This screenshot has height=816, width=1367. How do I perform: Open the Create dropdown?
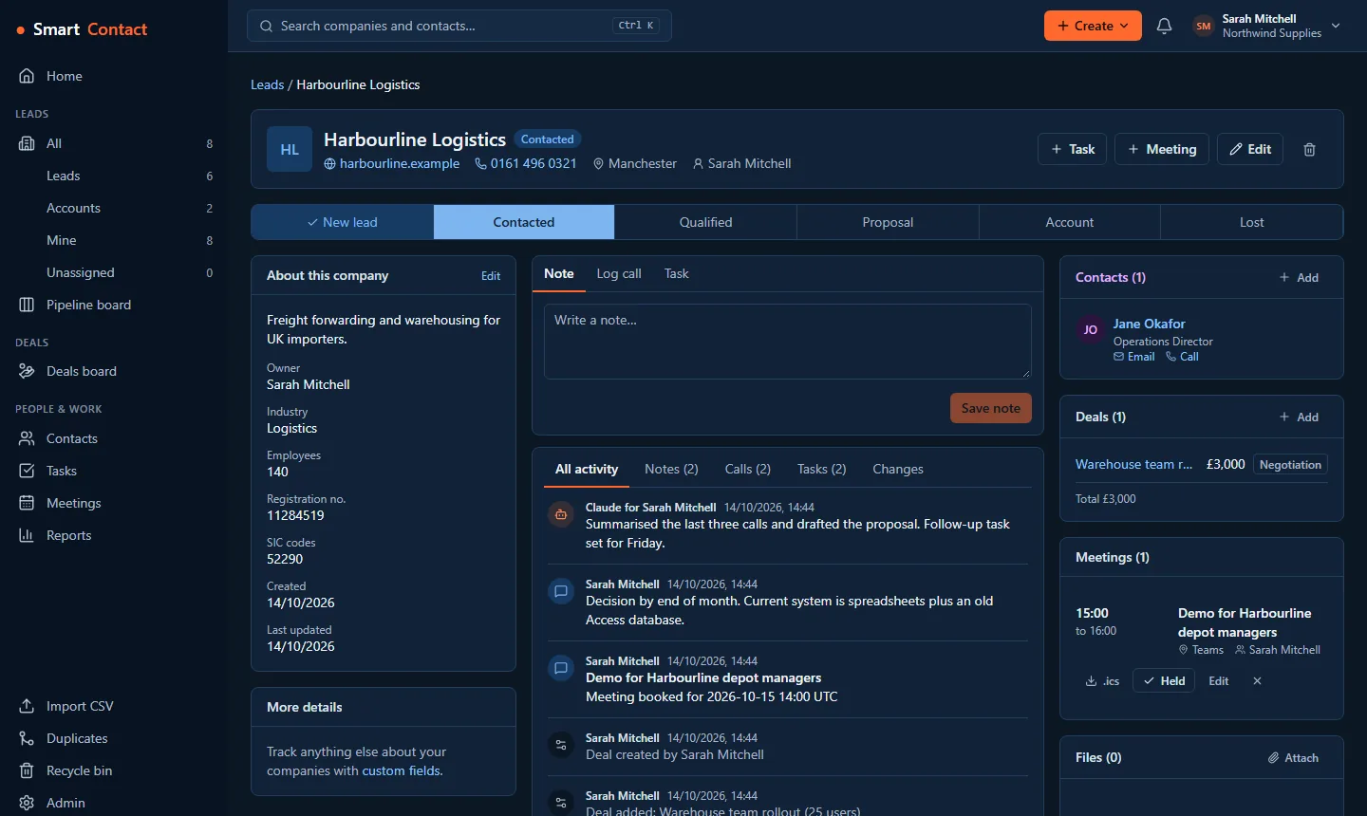1093,26
